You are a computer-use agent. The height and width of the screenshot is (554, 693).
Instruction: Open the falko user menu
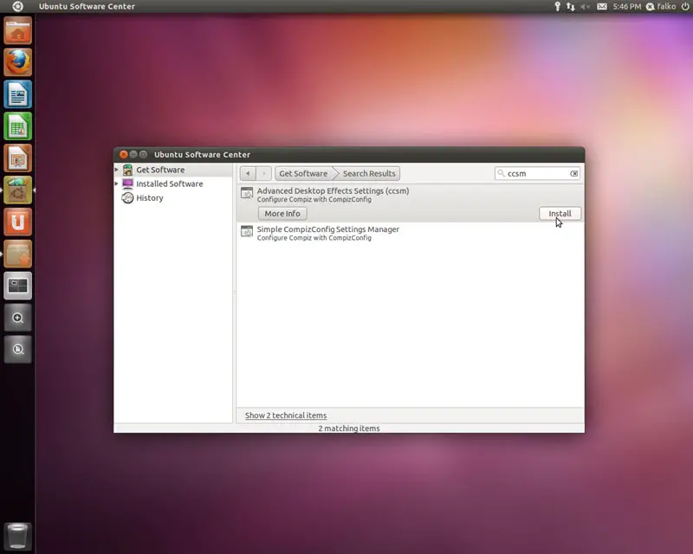pos(661,6)
